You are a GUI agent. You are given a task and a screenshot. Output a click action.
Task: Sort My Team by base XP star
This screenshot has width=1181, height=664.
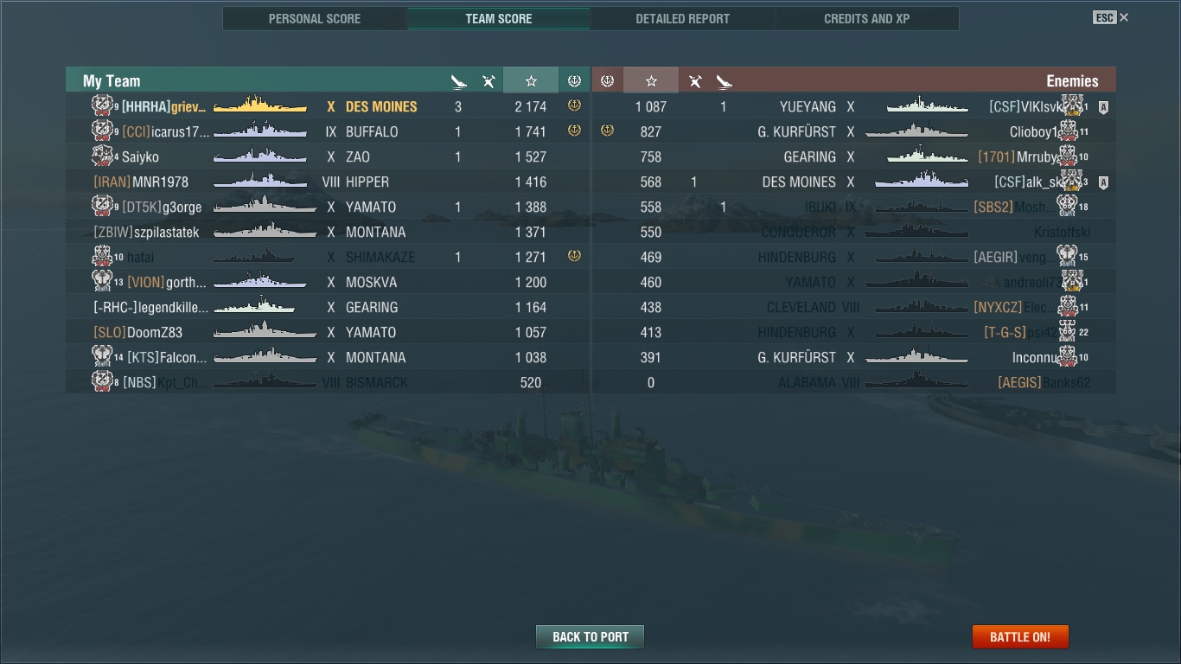[531, 80]
